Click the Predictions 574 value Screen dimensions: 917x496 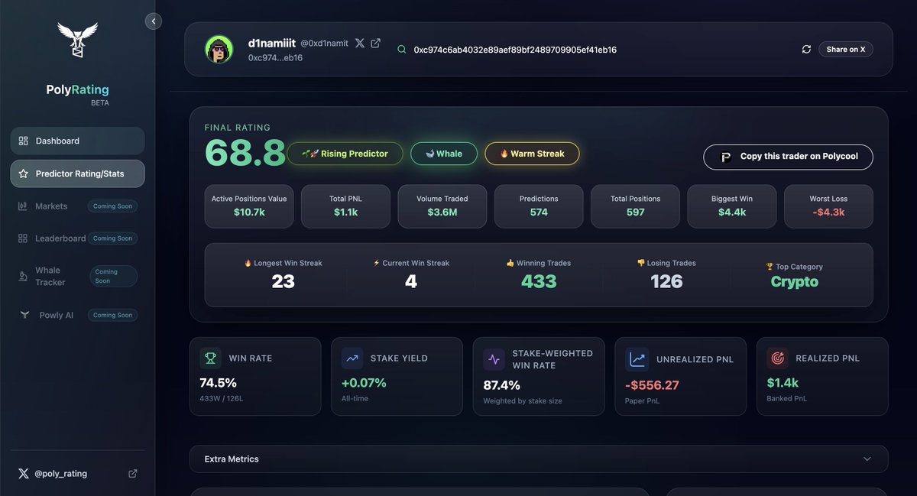[x=539, y=212]
